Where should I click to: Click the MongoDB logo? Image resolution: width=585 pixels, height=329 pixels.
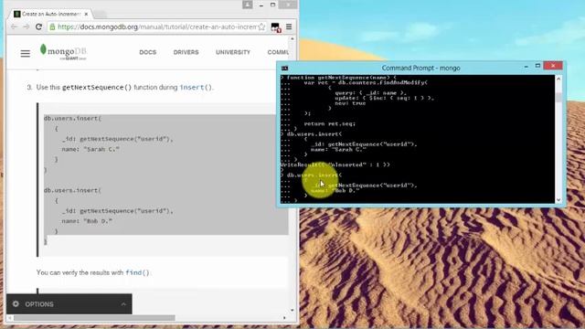click(x=63, y=52)
